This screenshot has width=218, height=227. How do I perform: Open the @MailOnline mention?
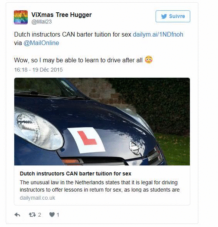coord(41,43)
